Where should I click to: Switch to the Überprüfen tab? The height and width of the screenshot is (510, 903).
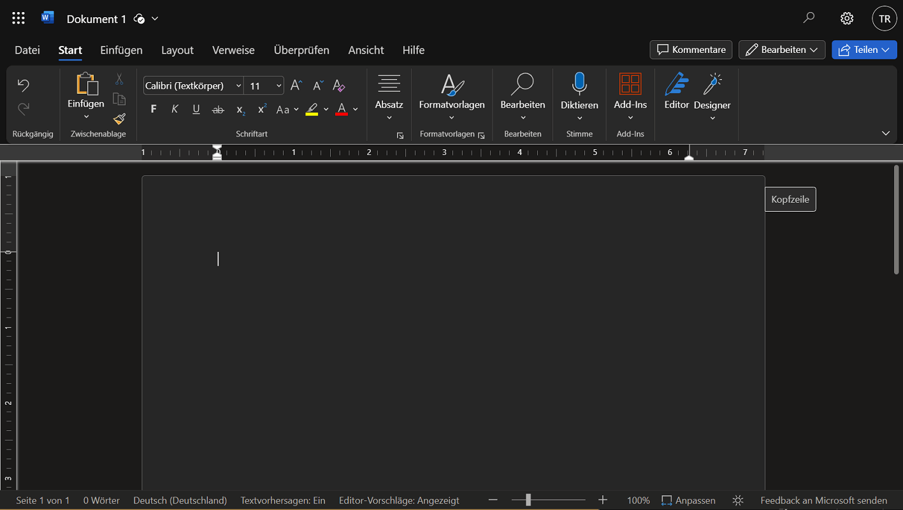click(x=301, y=50)
